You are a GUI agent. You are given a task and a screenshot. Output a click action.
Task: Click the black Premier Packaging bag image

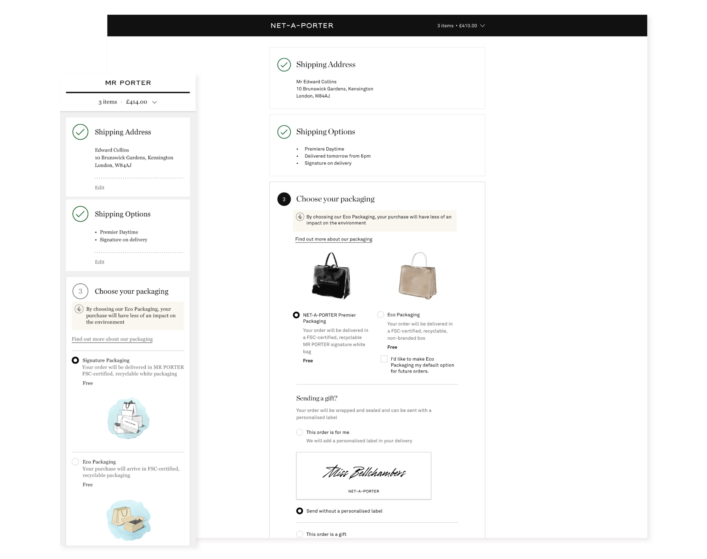pyautogui.click(x=331, y=276)
